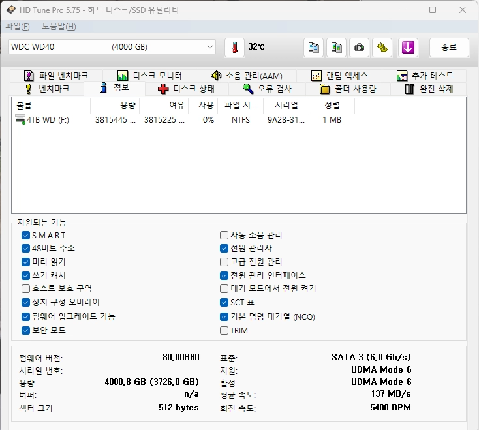
Task: Switch to the 완전 삭제 tab
Action: (x=428, y=89)
